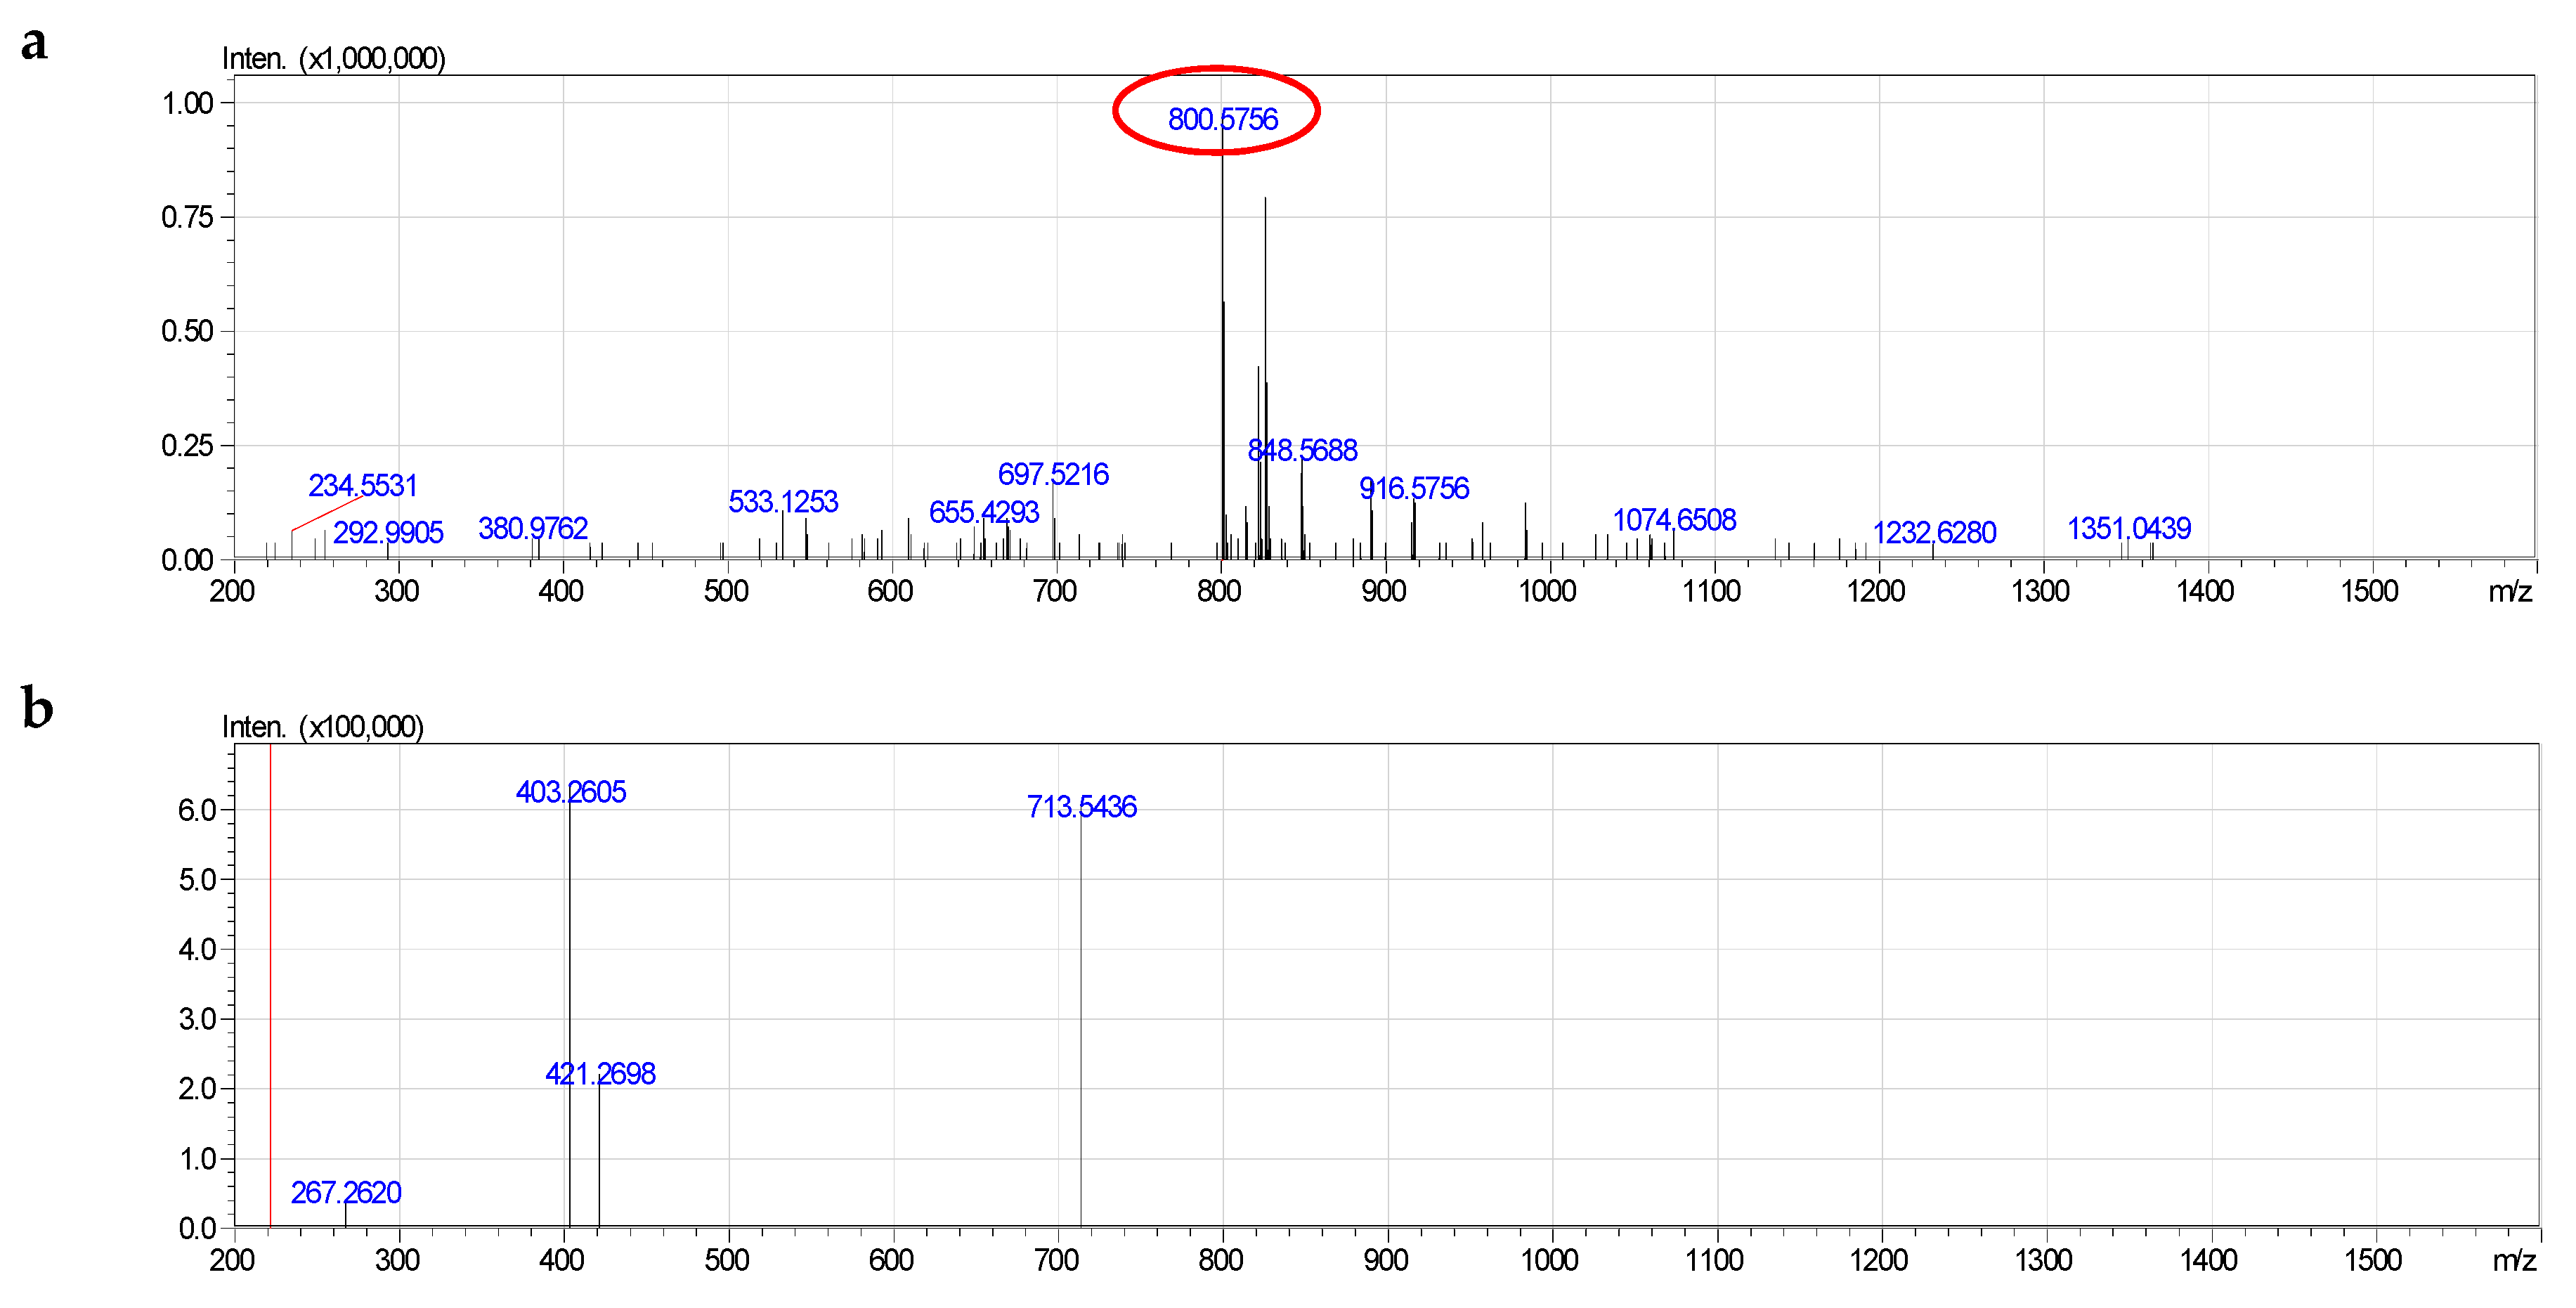
Task: Select the 533.1253 peak annotation
Action: (x=783, y=501)
